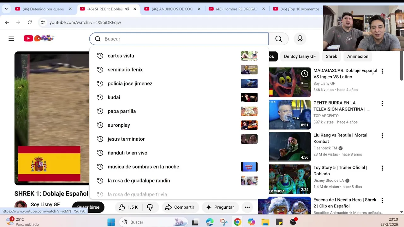Subscribe to Soy Lisny GF
Viewport: 404px width, 227px height.
pos(88,207)
